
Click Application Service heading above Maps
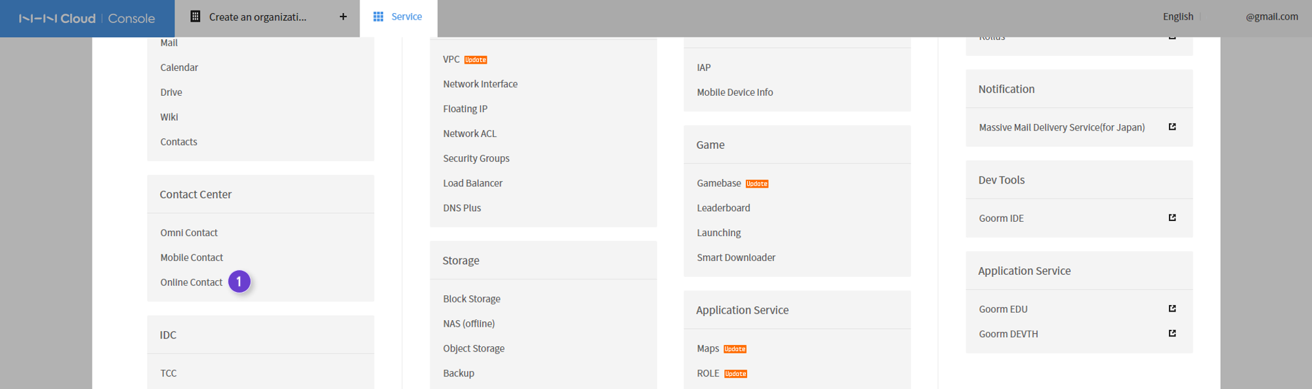tap(742, 310)
